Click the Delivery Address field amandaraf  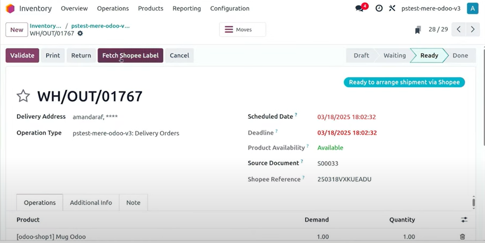95,117
